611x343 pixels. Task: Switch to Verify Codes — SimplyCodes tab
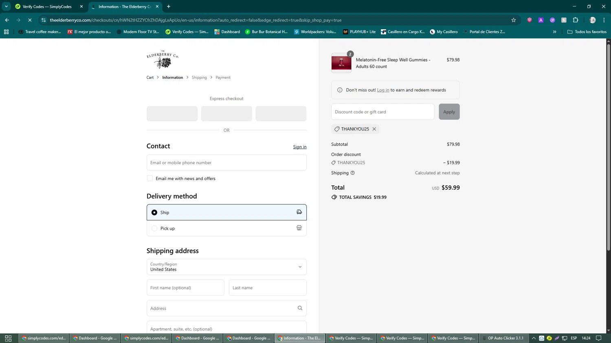[x=47, y=7]
